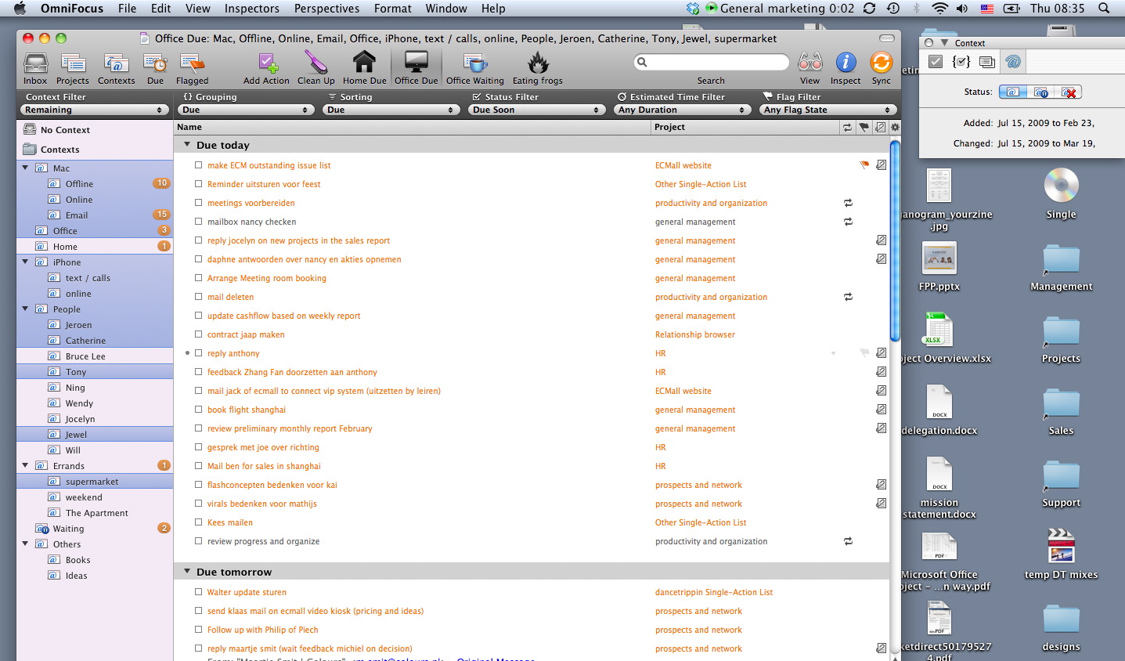Check off Reminder uitsturen voor feest

[199, 184]
